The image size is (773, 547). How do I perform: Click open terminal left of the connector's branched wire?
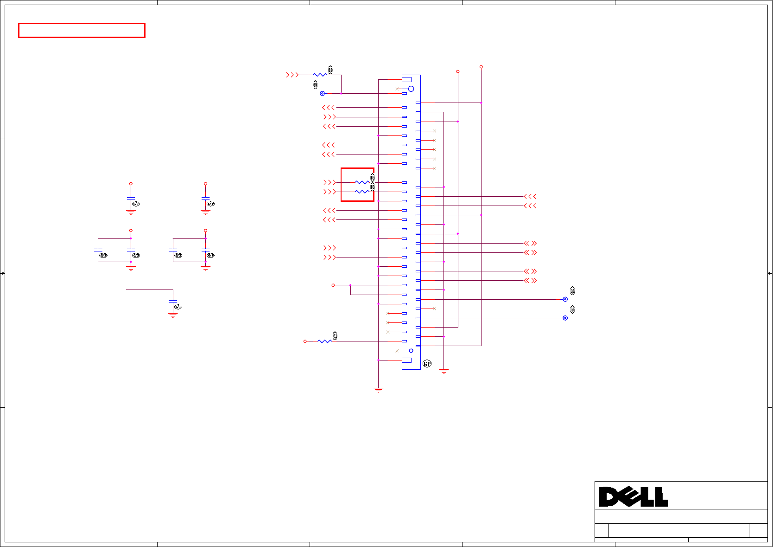click(333, 285)
